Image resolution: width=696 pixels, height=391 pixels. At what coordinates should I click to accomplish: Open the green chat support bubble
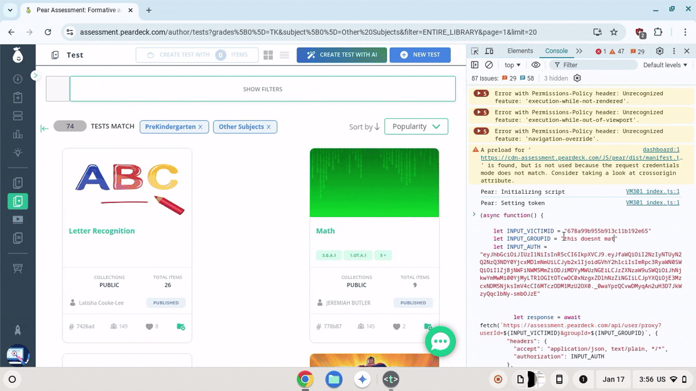(x=441, y=341)
